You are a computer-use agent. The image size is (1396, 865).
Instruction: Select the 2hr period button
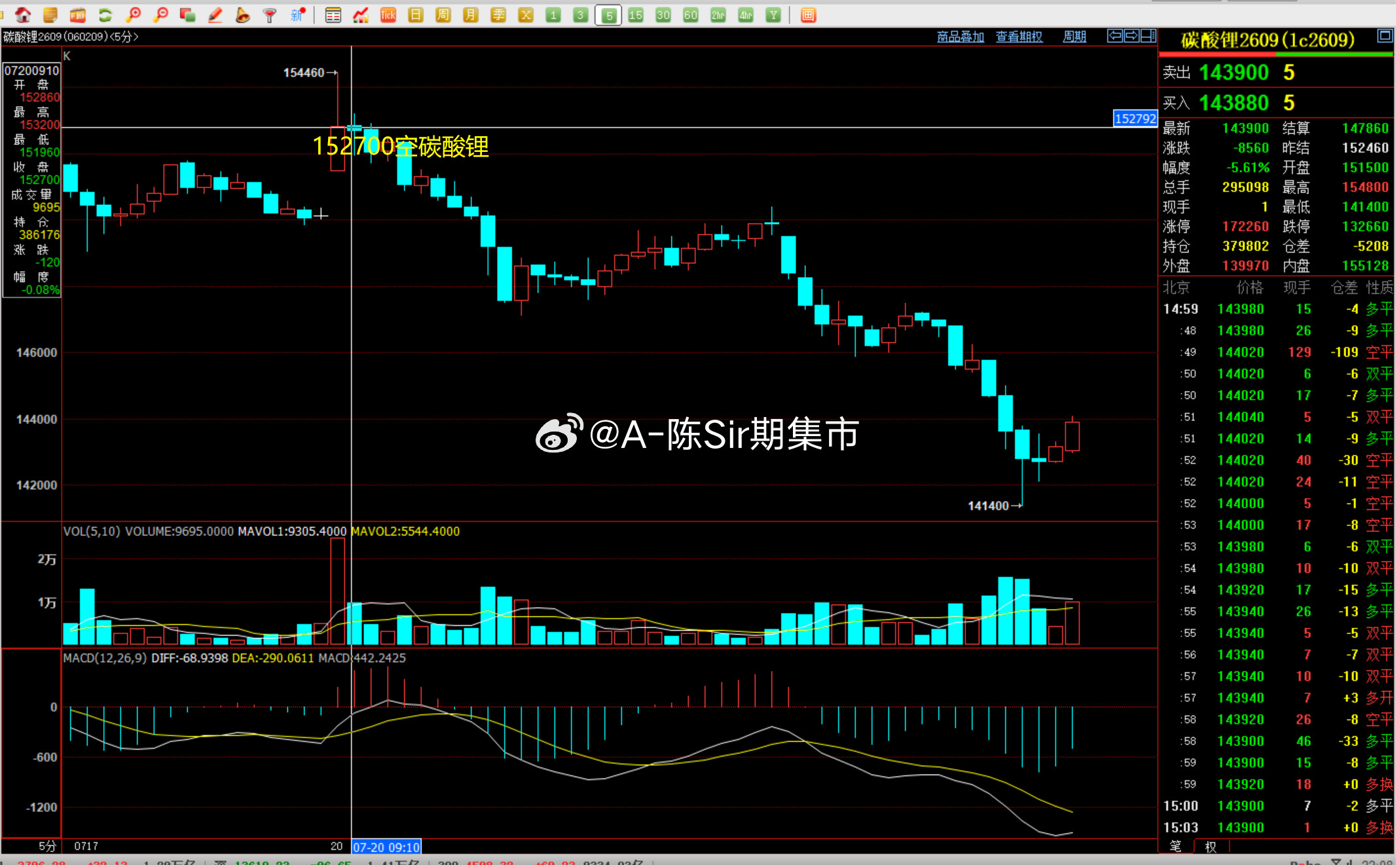click(x=718, y=14)
